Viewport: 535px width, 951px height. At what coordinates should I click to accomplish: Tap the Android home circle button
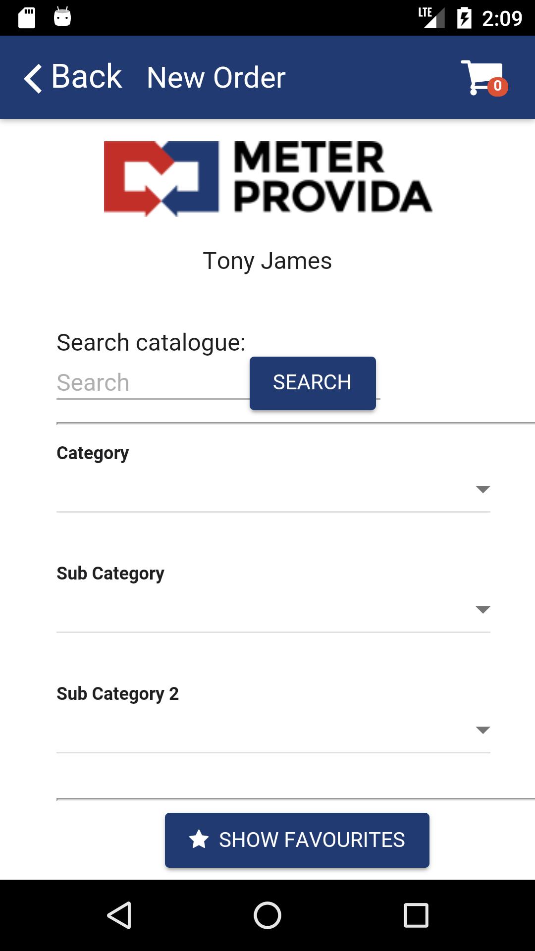[x=267, y=915]
